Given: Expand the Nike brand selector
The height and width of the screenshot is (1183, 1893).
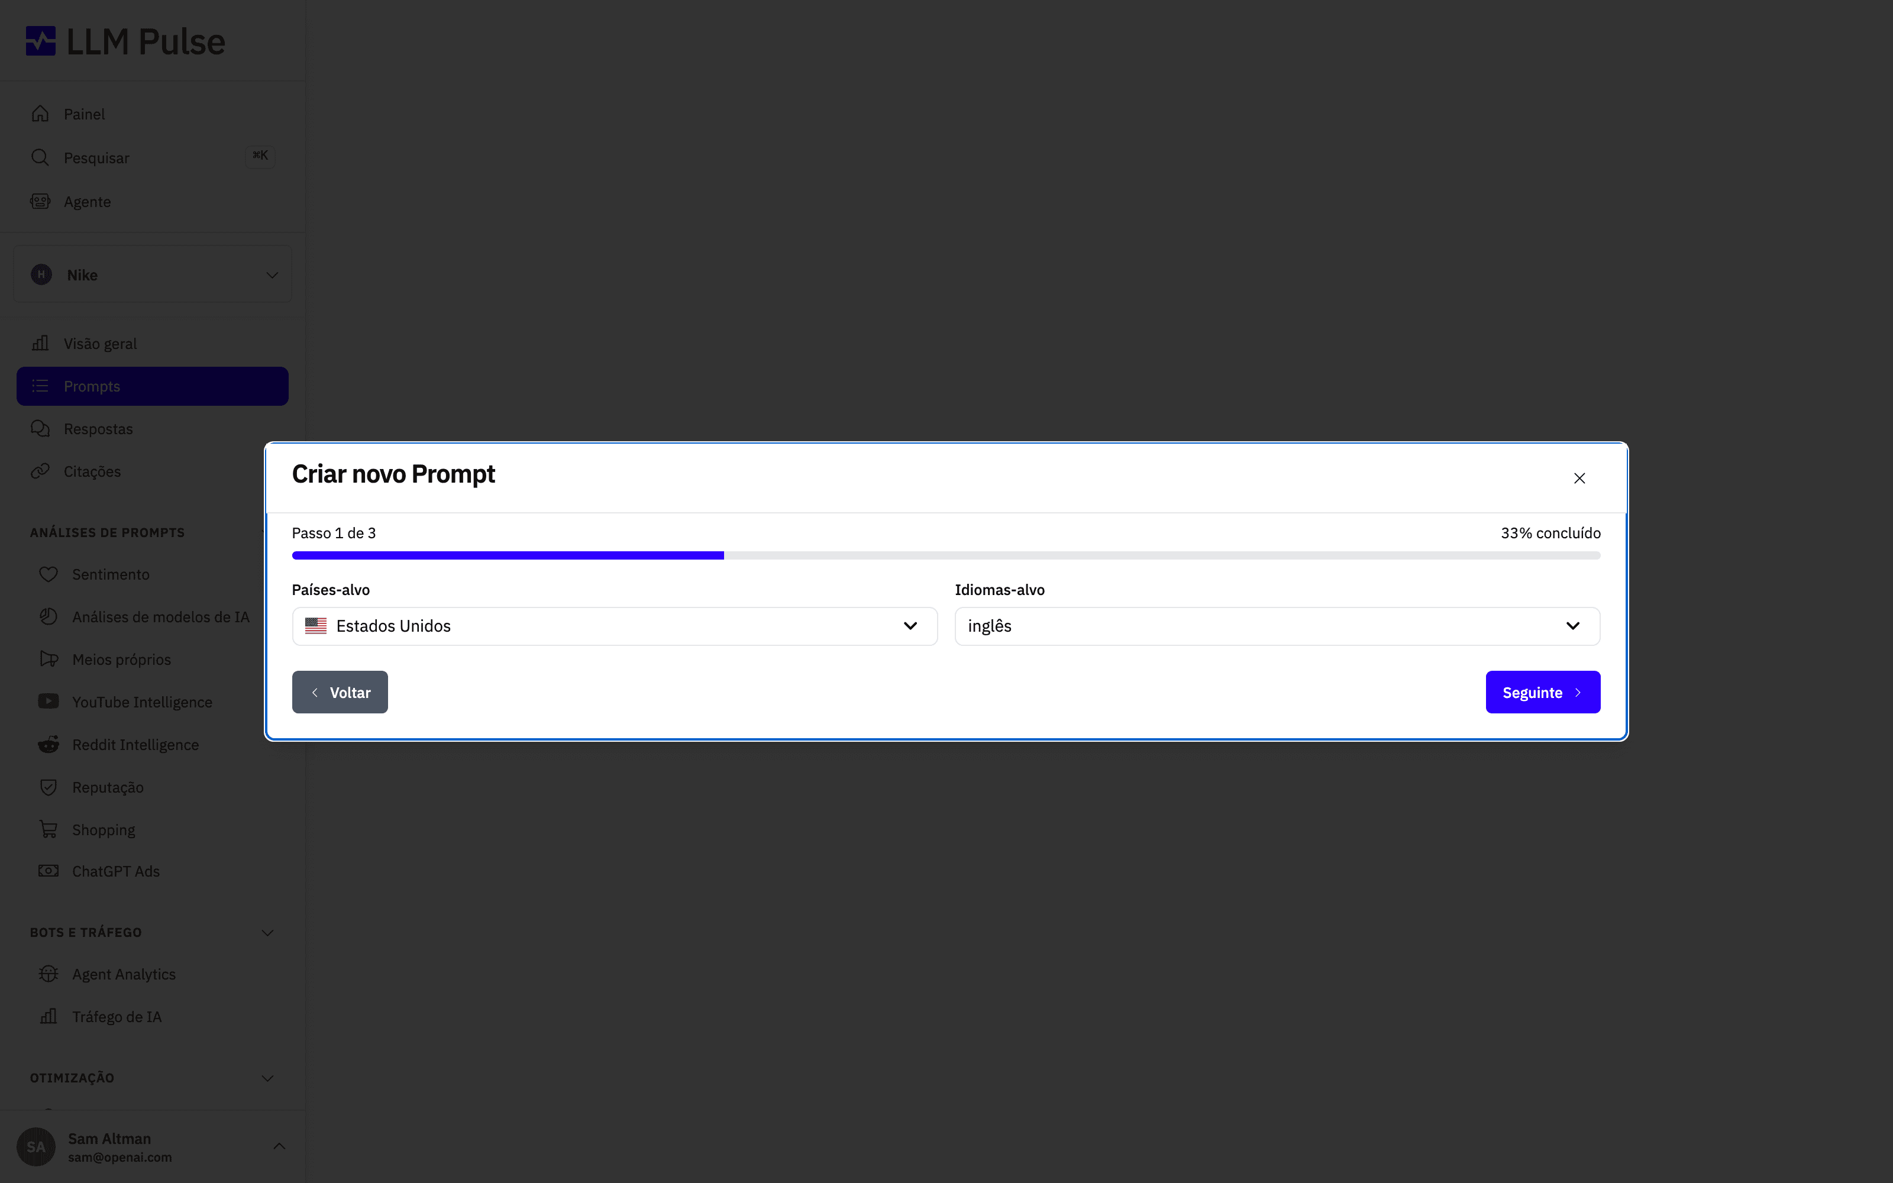Looking at the screenshot, I should coord(153,274).
